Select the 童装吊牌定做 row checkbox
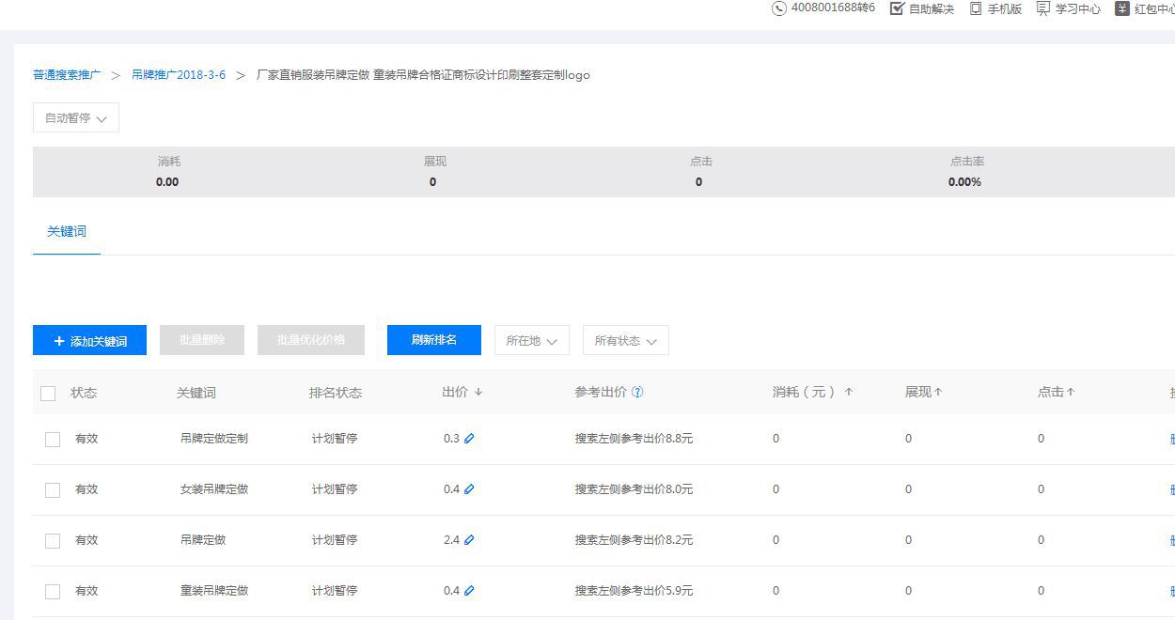Viewport: 1175px width, 620px height. (x=53, y=591)
